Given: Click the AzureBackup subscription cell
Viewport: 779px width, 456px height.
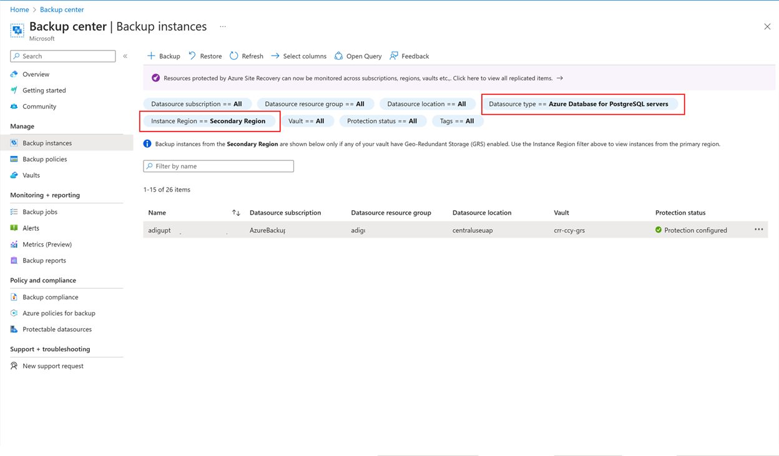Looking at the screenshot, I should pyautogui.click(x=267, y=230).
